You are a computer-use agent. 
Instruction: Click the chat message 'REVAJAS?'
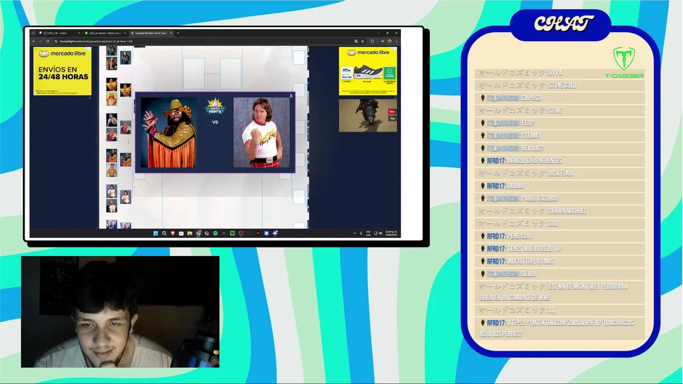533,148
